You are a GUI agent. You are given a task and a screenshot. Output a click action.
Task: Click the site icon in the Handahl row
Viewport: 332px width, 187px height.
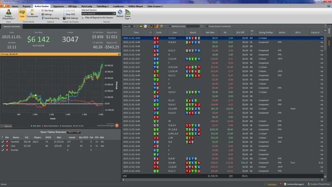pos(7,142)
